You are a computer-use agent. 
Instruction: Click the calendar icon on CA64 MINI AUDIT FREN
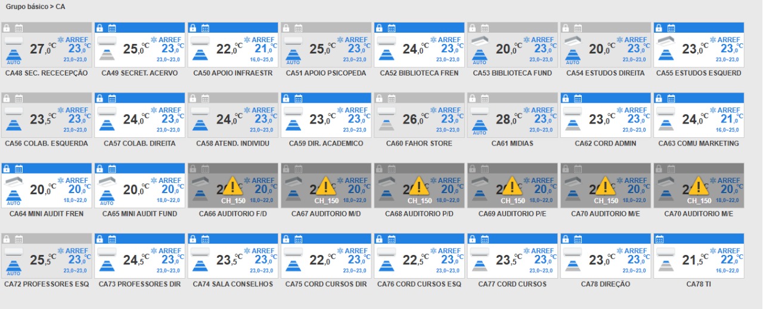coord(18,169)
